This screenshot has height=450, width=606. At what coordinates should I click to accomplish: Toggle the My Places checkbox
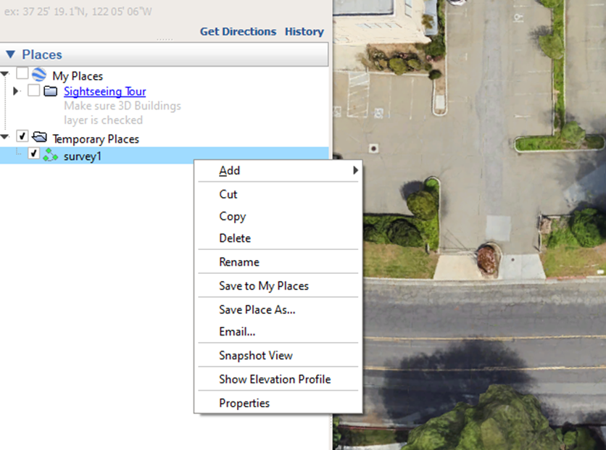(22, 73)
